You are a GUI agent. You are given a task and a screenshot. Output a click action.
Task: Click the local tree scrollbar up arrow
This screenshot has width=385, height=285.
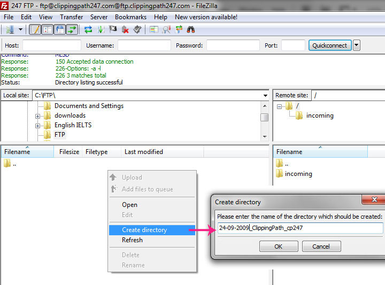265,106
